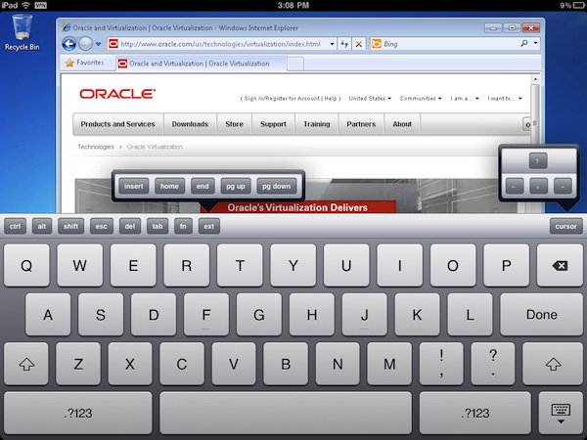Click the Help link
Screen dimensions: 587x440
tap(331, 99)
